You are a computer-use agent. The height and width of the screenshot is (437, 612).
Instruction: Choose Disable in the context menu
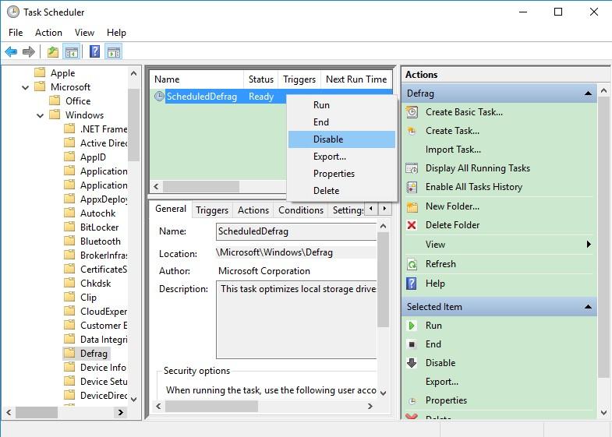coord(341,139)
